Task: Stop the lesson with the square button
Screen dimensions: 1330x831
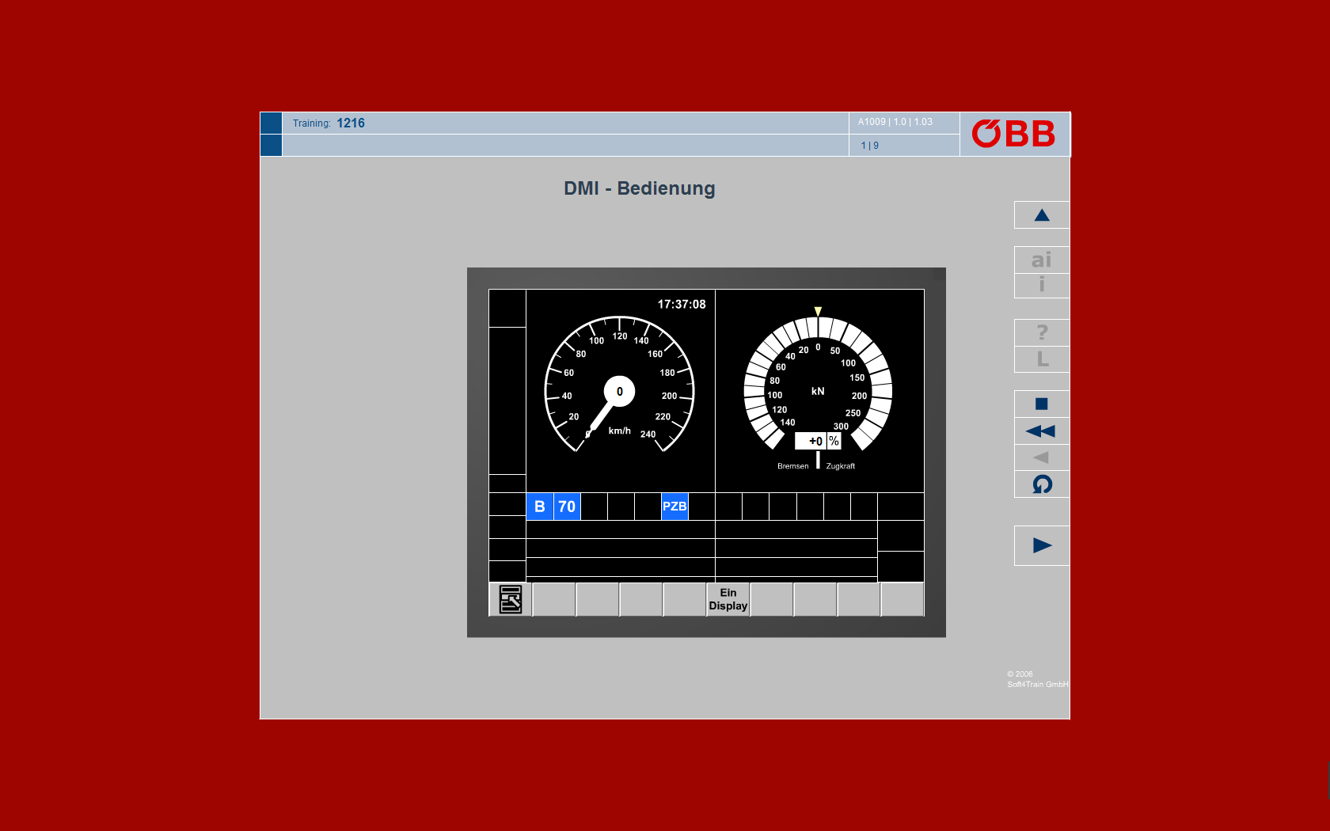Action: point(1042,404)
